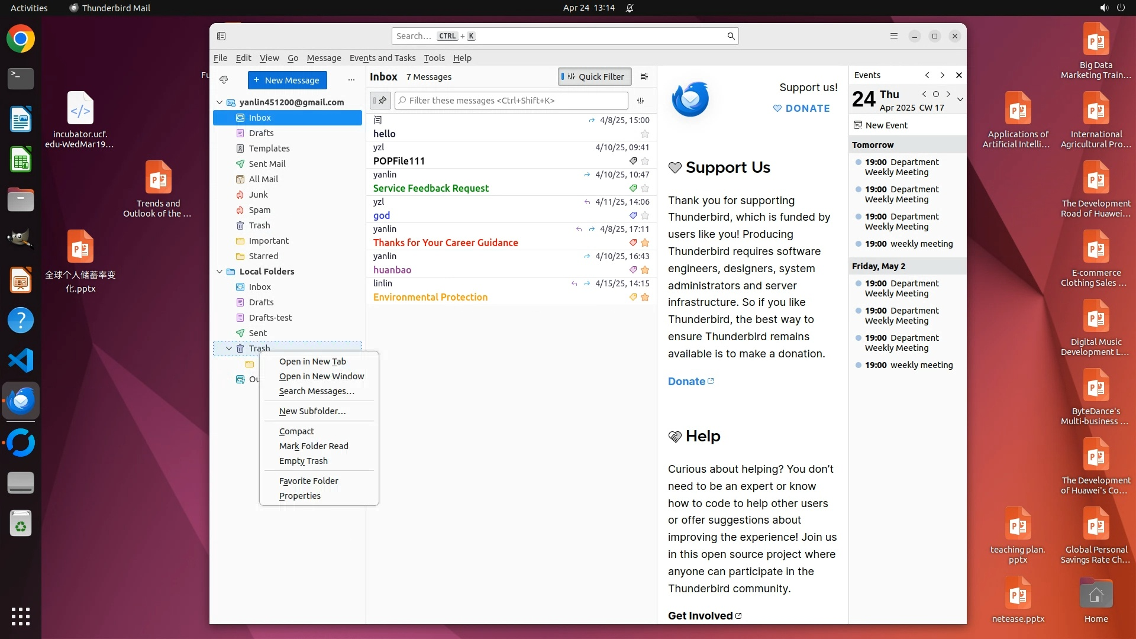Click the Spaces toolbar toggle icon
The height and width of the screenshot is (639, 1136).
[x=221, y=36]
